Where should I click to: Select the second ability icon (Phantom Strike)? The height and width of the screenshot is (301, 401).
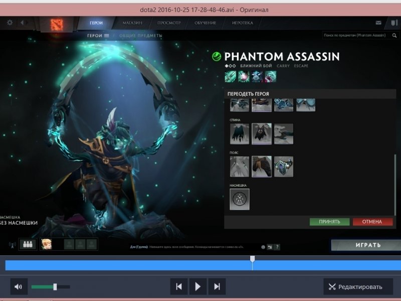tap(244, 77)
